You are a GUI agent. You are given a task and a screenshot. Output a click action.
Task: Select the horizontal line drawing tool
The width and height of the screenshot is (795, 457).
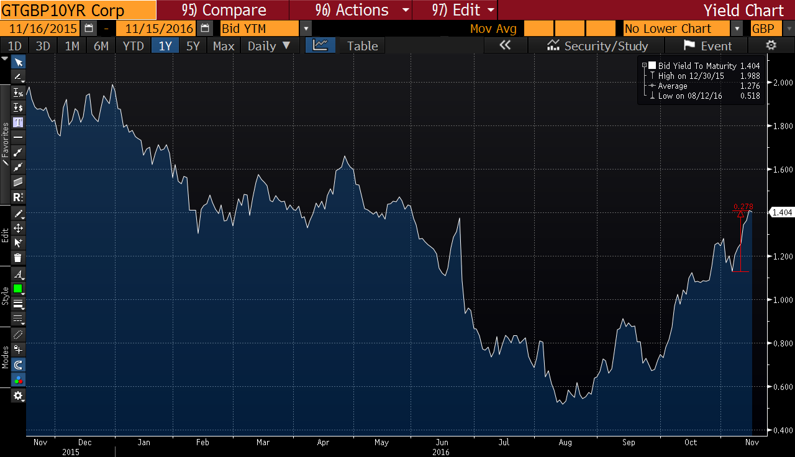click(19, 137)
